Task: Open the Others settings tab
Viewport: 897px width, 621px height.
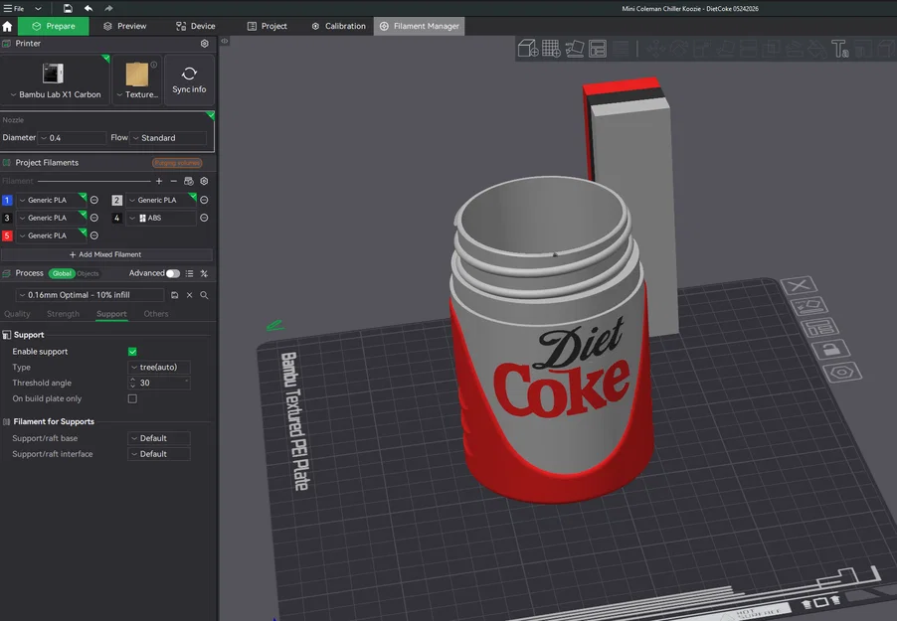Action: tap(156, 314)
